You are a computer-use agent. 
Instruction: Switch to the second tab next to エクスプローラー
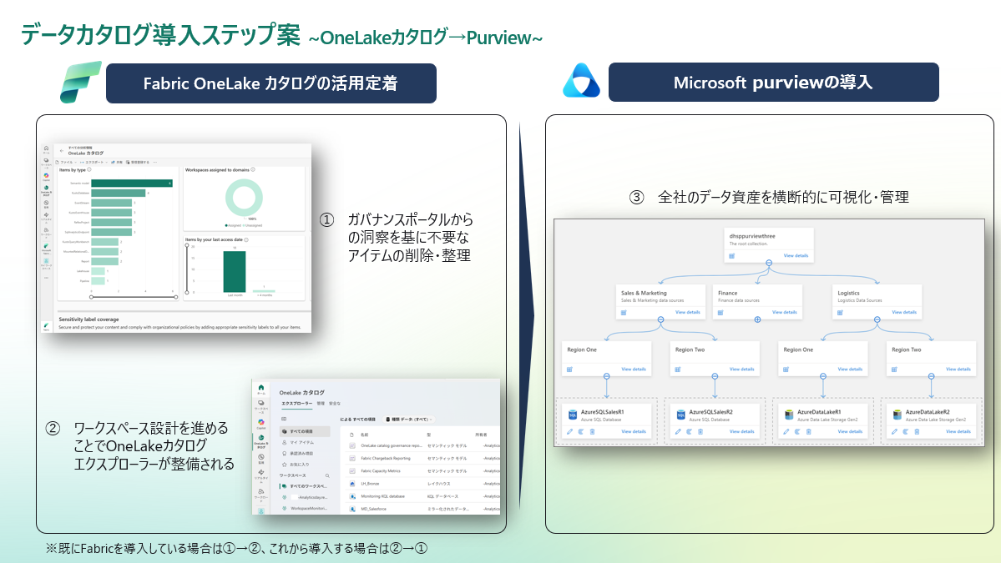coord(321,404)
